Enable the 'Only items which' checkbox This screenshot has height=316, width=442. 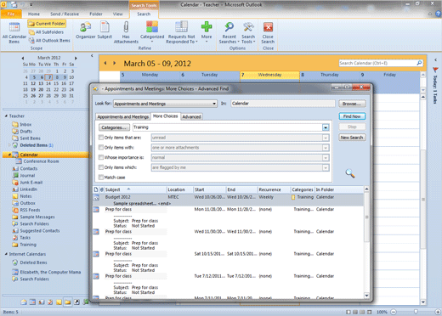[x=100, y=167]
